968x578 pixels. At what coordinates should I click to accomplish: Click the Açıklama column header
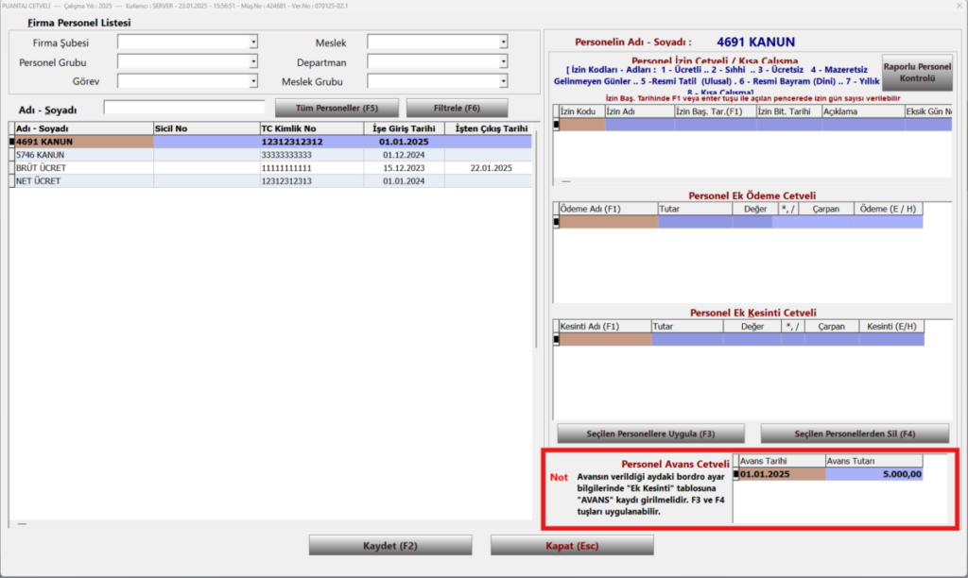[863, 111]
